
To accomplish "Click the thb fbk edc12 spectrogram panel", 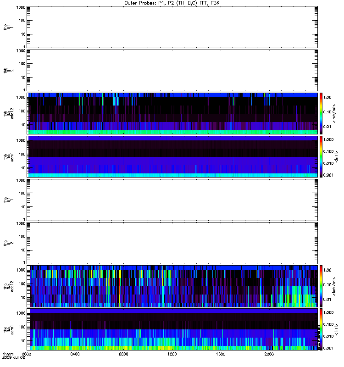I will pos(172,113).
